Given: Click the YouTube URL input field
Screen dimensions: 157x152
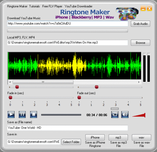Looking at the screenshot, I should click(x=67, y=23).
